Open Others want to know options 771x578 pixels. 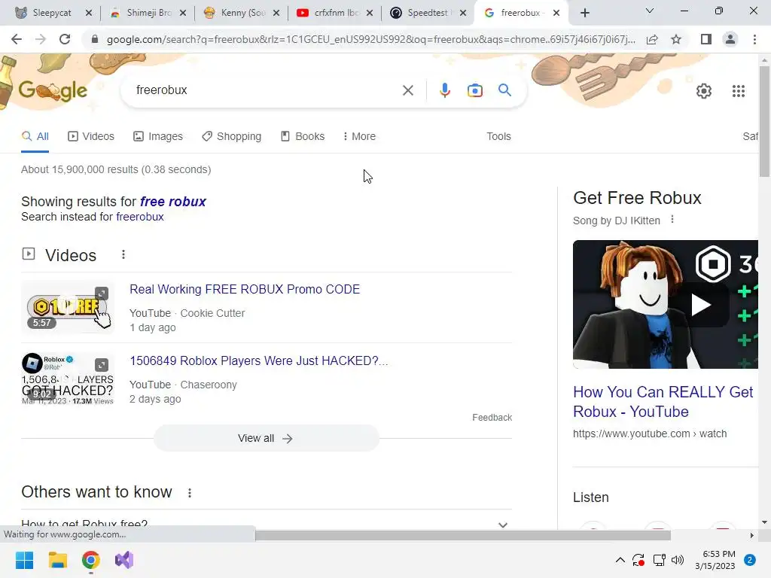[x=190, y=492]
